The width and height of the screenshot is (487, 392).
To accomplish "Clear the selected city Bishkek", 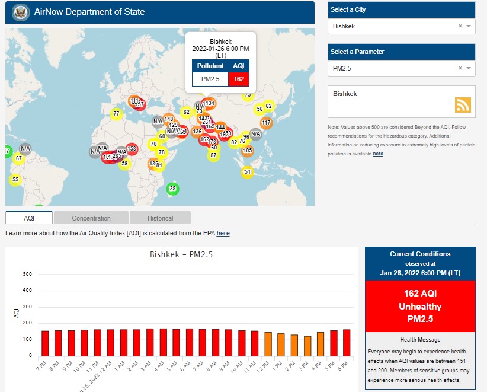I will [x=460, y=26].
